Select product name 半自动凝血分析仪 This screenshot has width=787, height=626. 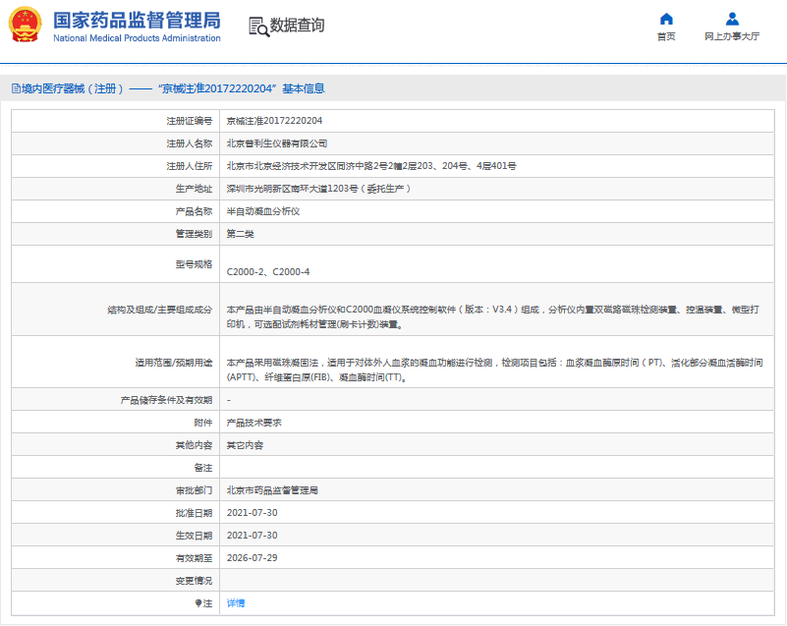tap(263, 211)
